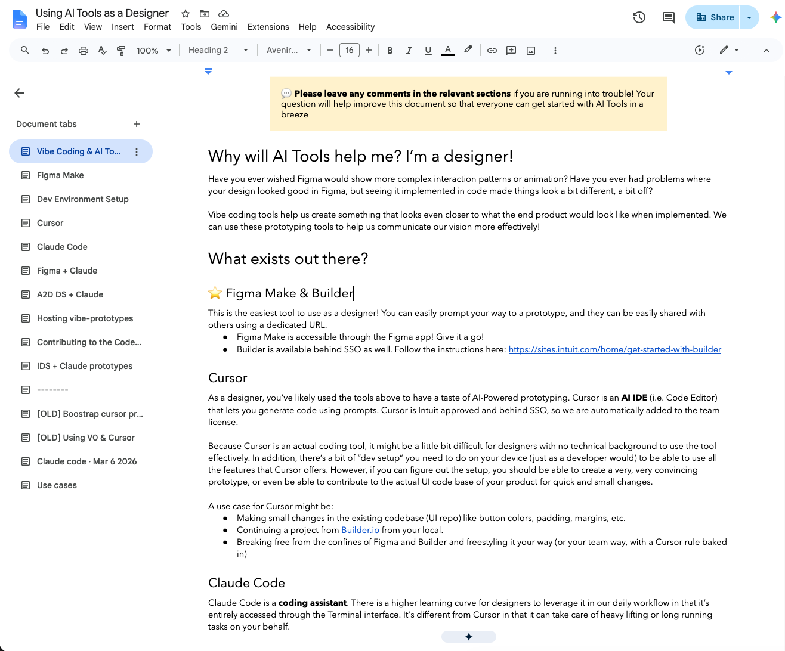The image size is (785, 651).
Task: Click the Share button
Action: click(713, 17)
